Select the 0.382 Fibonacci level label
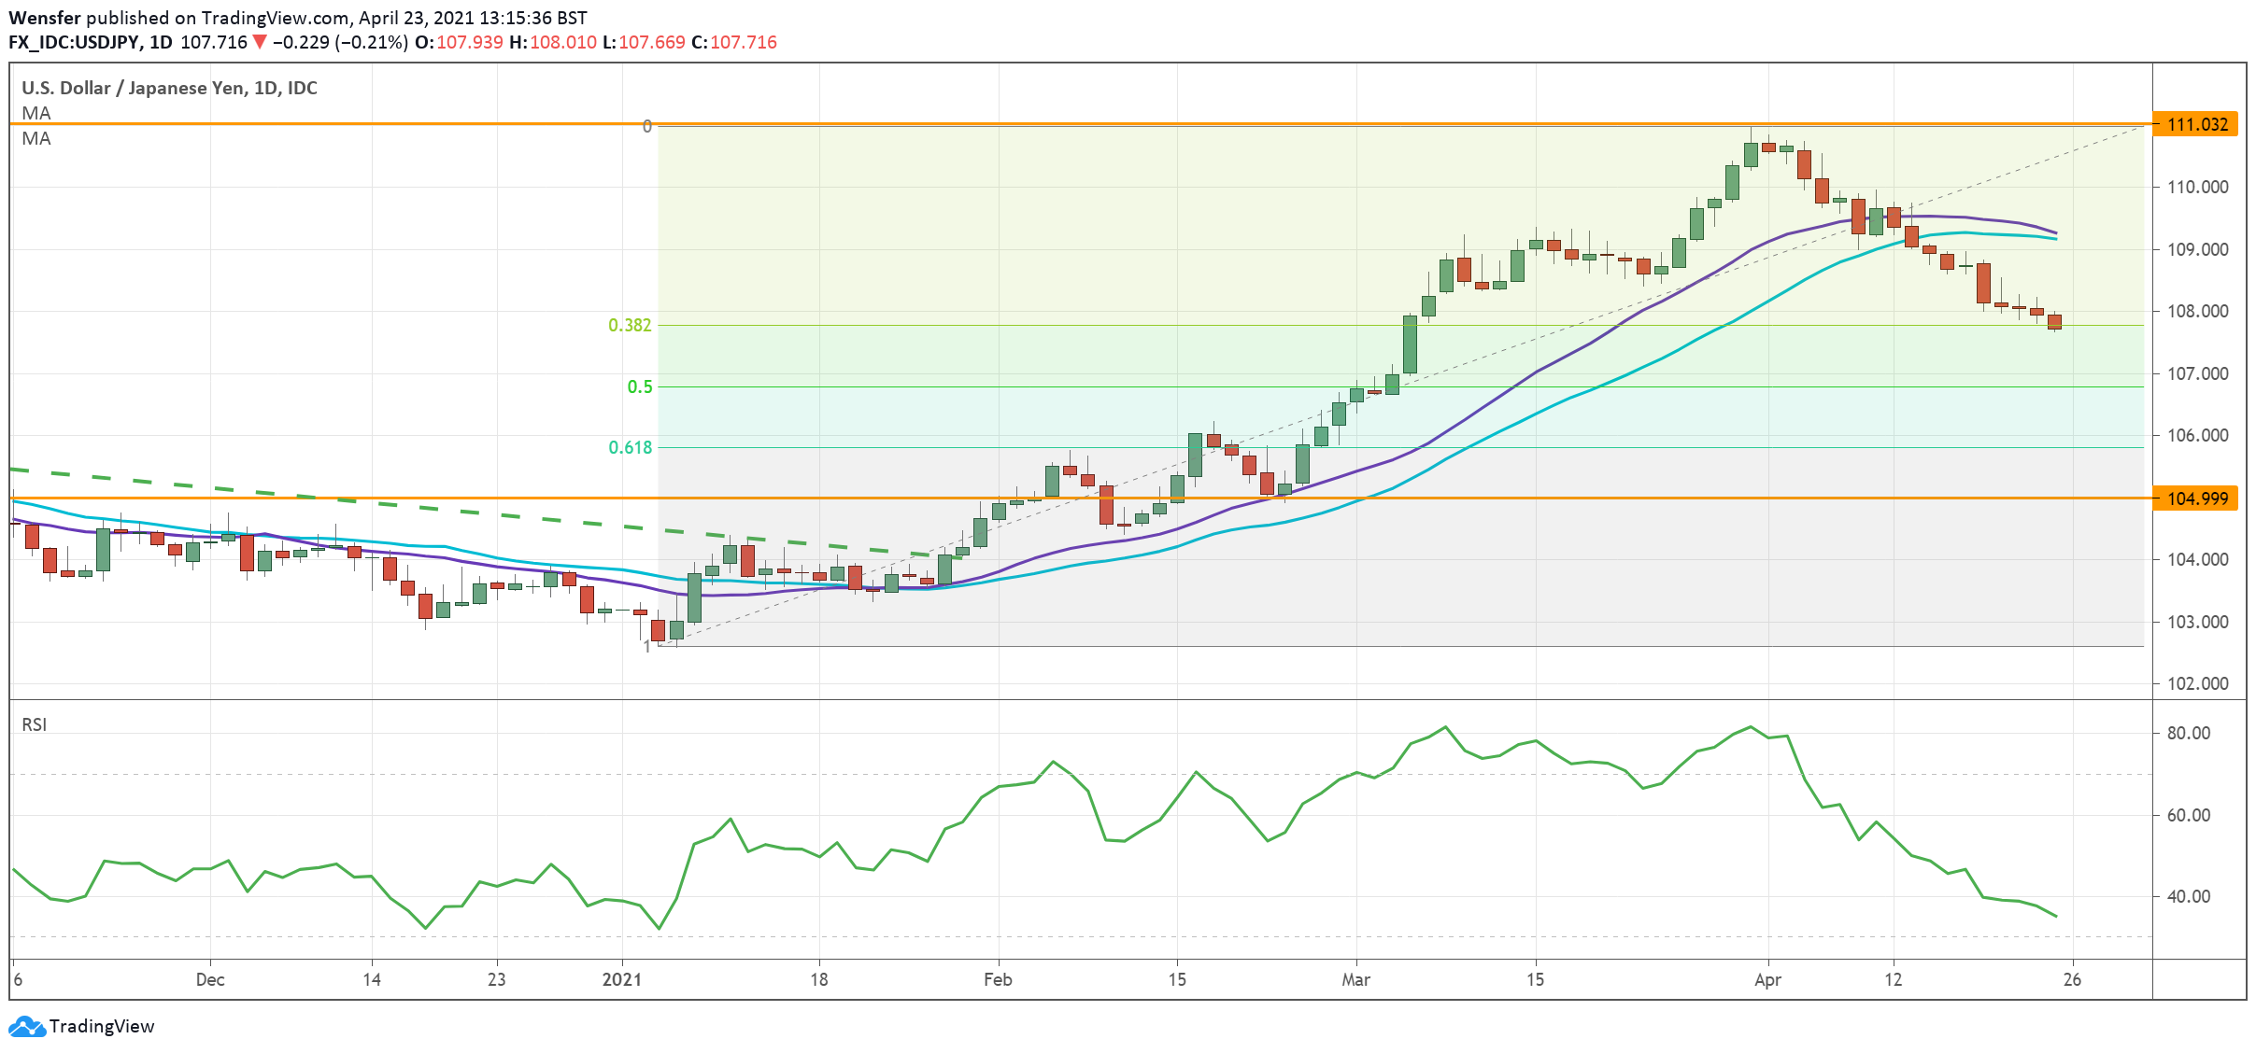The height and width of the screenshot is (1053, 2256). (630, 325)
